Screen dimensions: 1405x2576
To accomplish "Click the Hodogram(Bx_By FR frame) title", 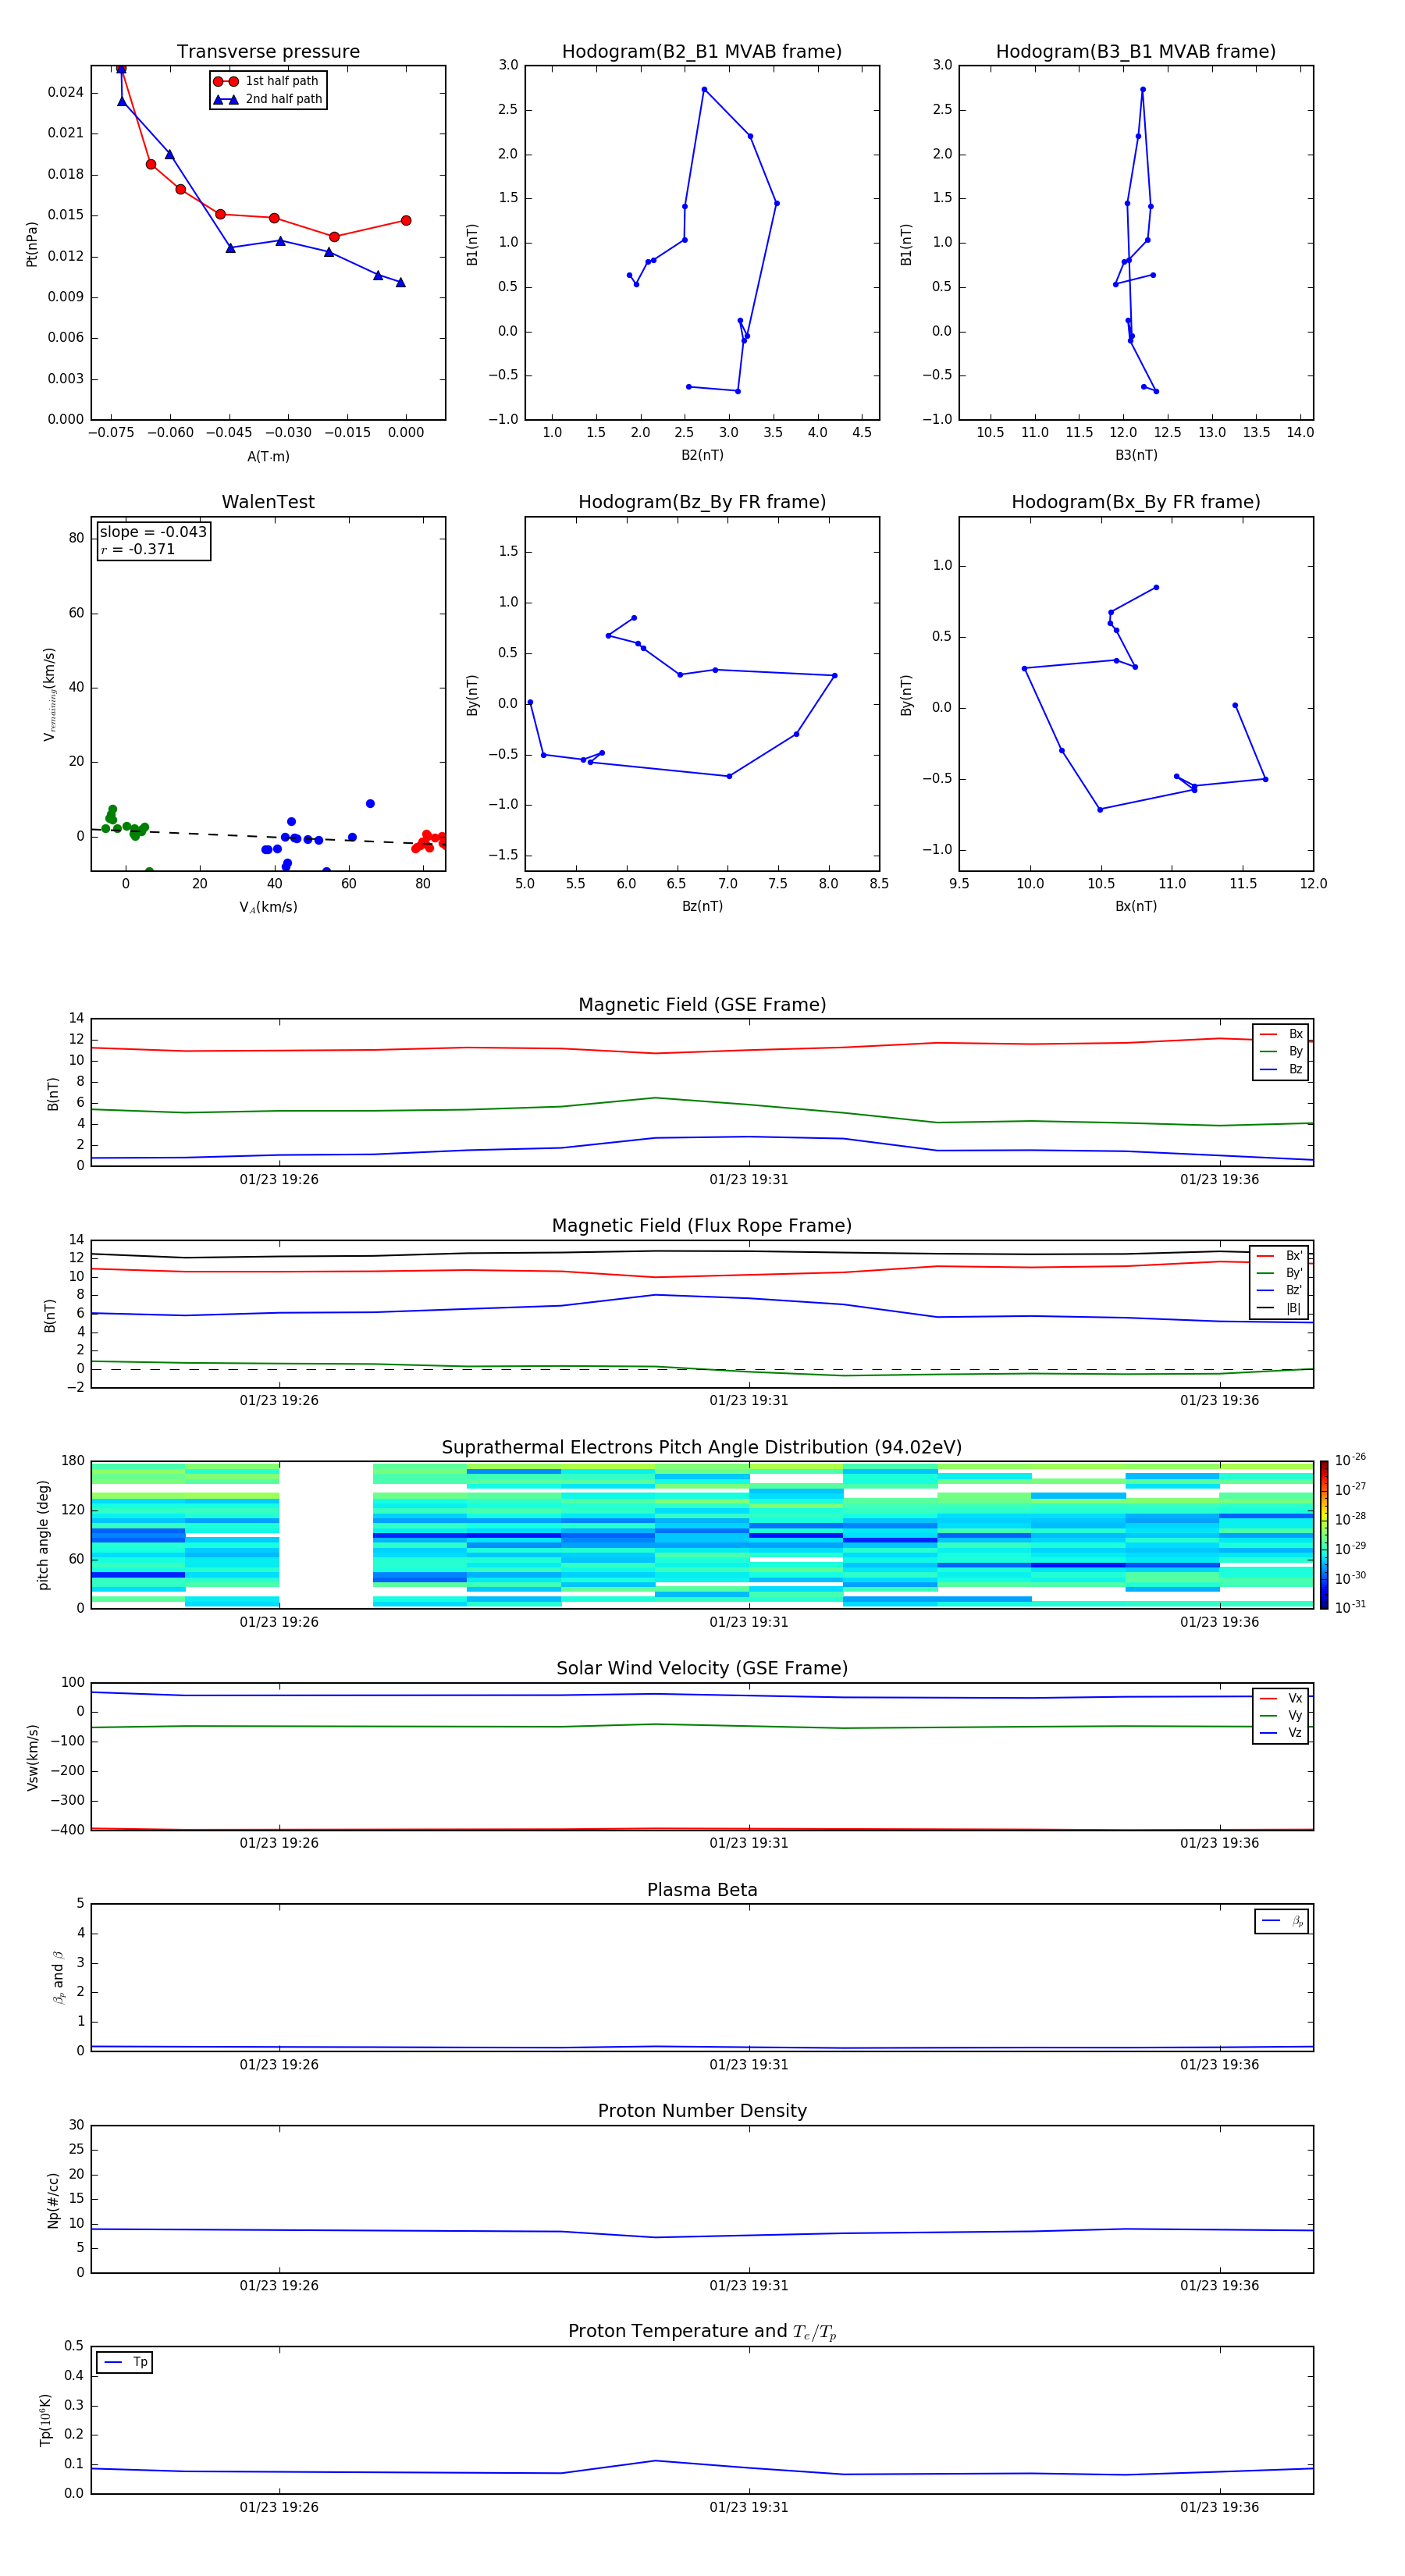I will click(1135, 502).
